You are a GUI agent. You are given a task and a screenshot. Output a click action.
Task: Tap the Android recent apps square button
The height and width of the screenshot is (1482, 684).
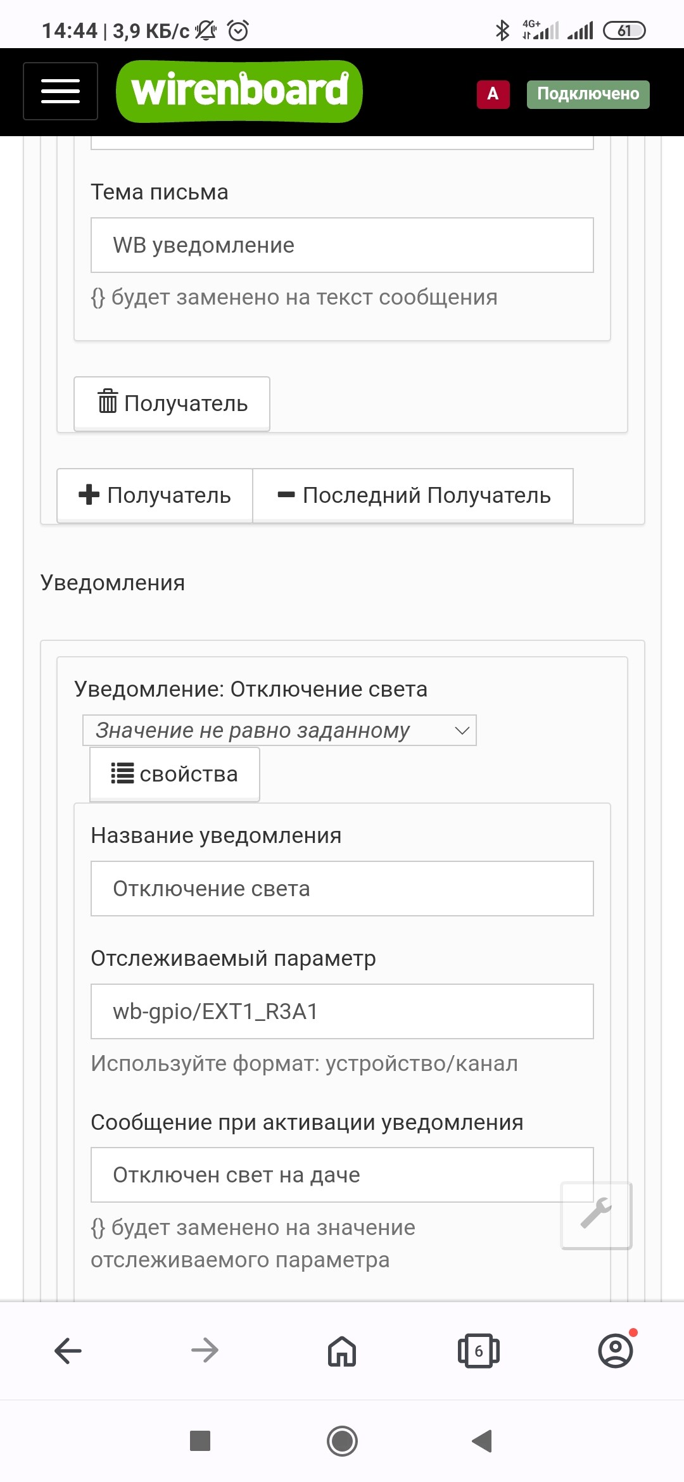[x=200, y=1441]
